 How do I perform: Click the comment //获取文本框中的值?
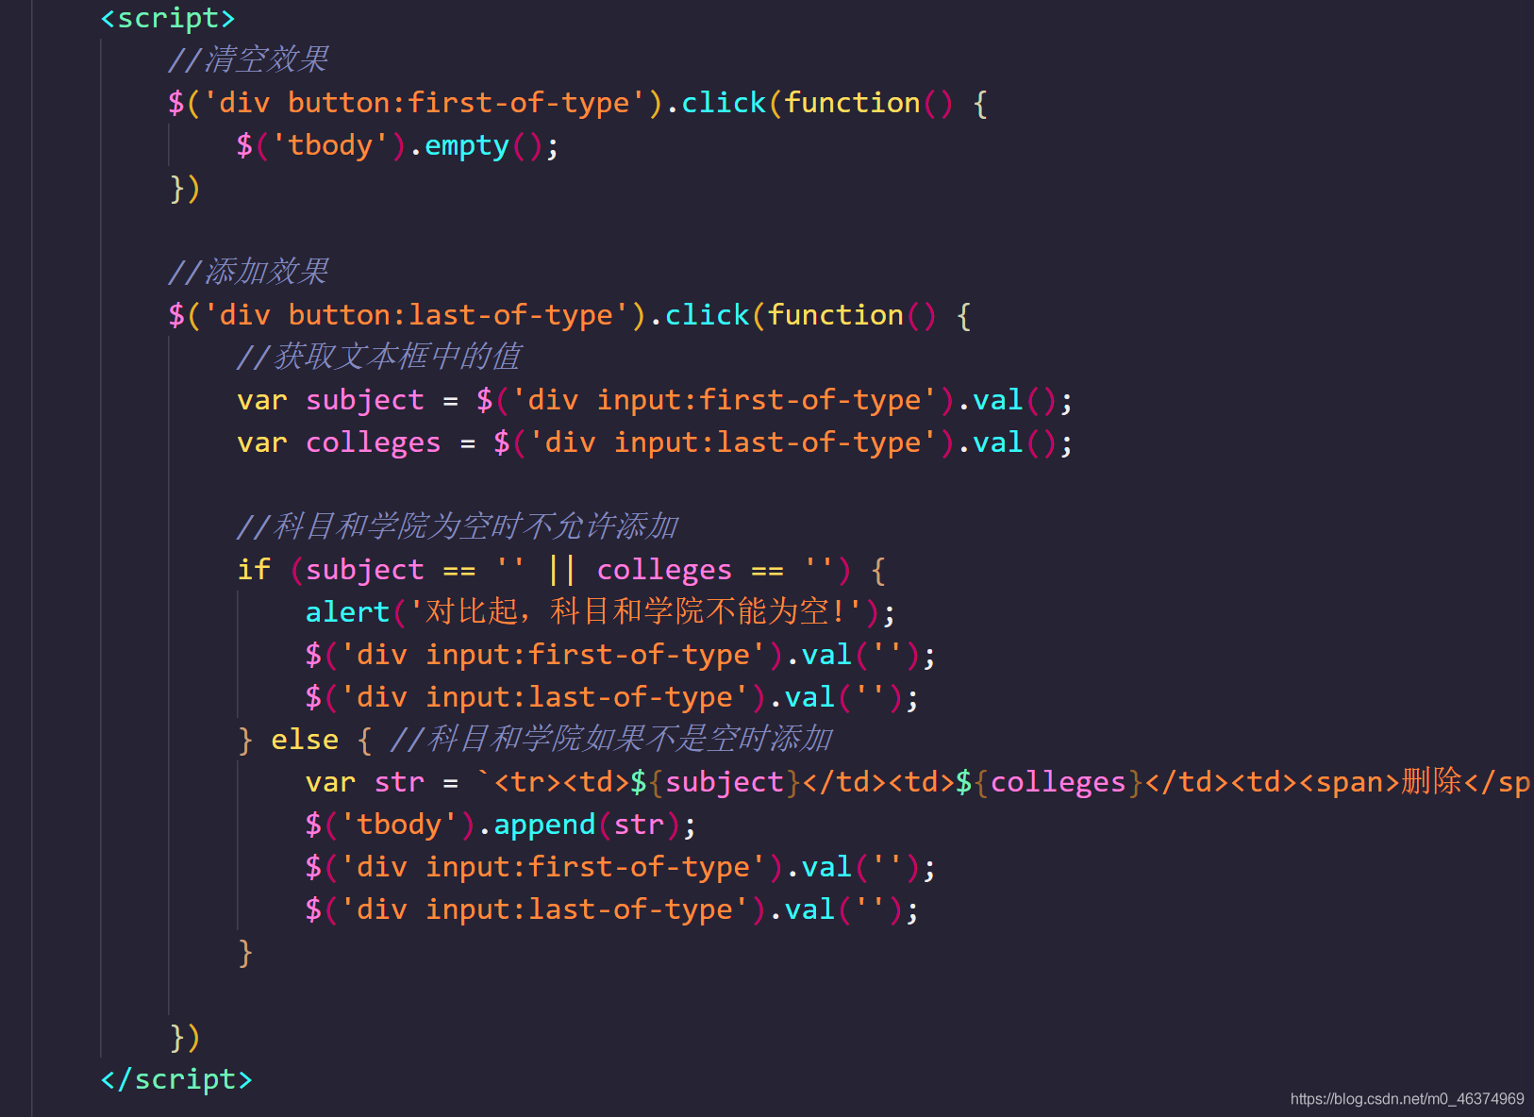(x=378, y=357)
